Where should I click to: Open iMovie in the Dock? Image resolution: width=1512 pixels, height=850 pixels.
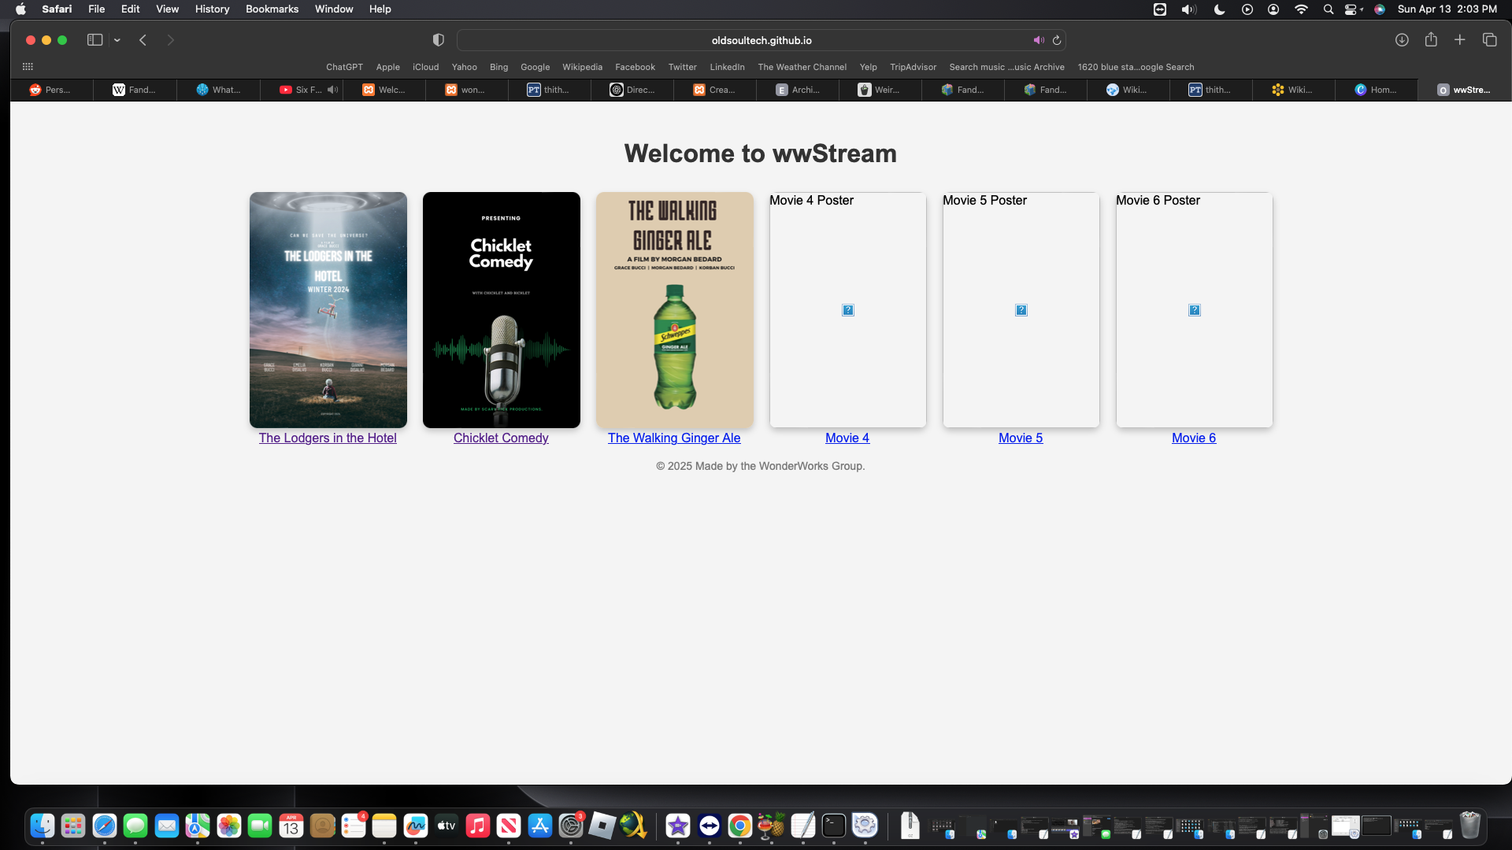click(678, 826)
